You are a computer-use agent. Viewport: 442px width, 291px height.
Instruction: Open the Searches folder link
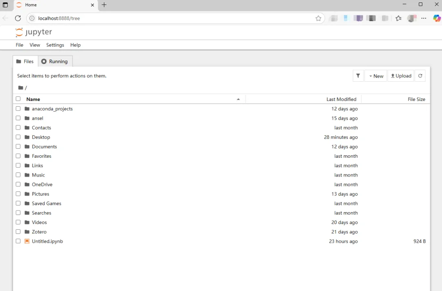click(x=41, y=213)
